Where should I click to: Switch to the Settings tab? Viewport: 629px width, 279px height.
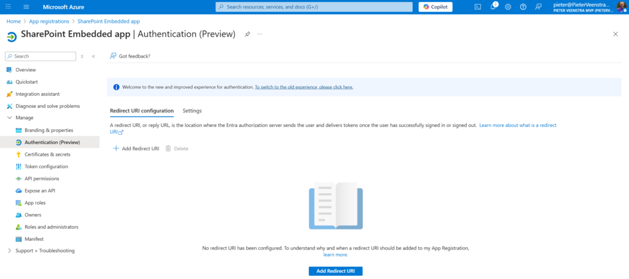192,111
